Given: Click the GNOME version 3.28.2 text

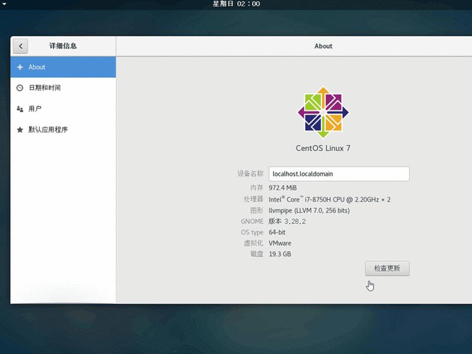Looking at the screenshot, I should [287, 221].
